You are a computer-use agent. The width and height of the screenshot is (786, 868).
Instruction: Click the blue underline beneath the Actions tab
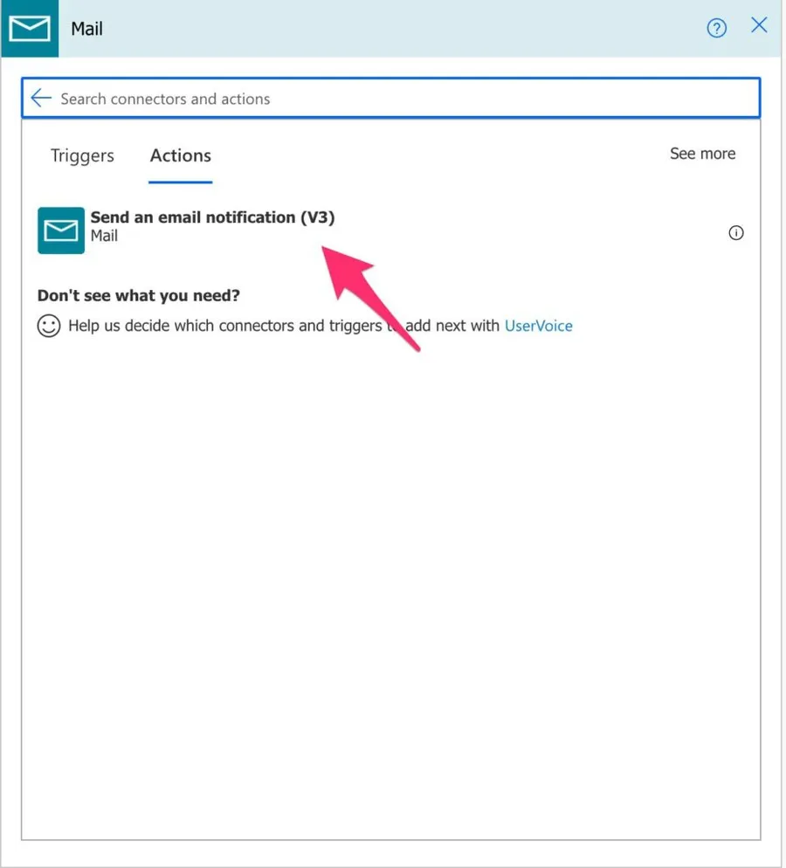[180, 183]
